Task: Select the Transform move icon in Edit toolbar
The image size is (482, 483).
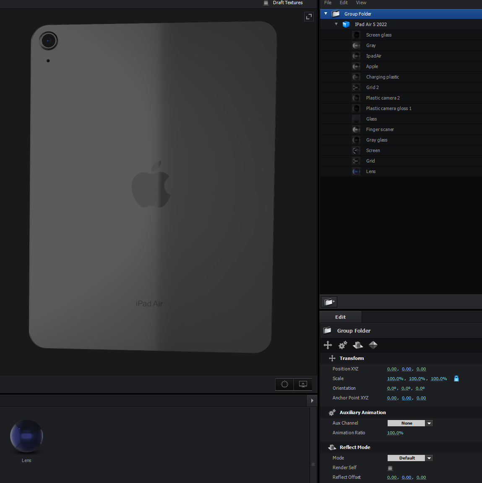Action: coord(328,345)
